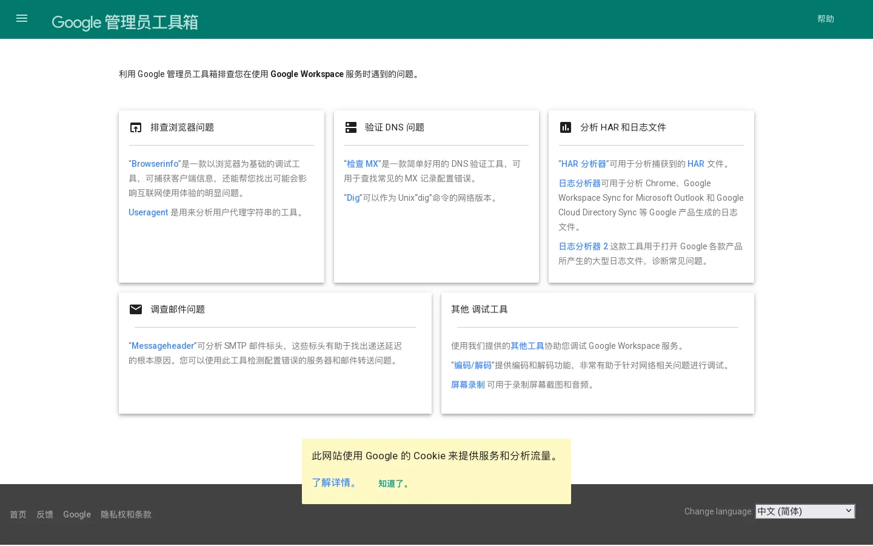The width and height of the screenshot is (873, 546).
Task: Click the DNS verification card icon
Action: pos(351,127)
